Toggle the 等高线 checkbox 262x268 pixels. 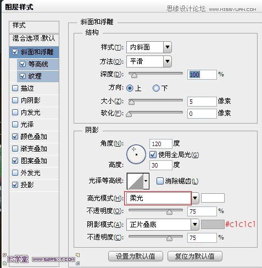tap(23, 64)
